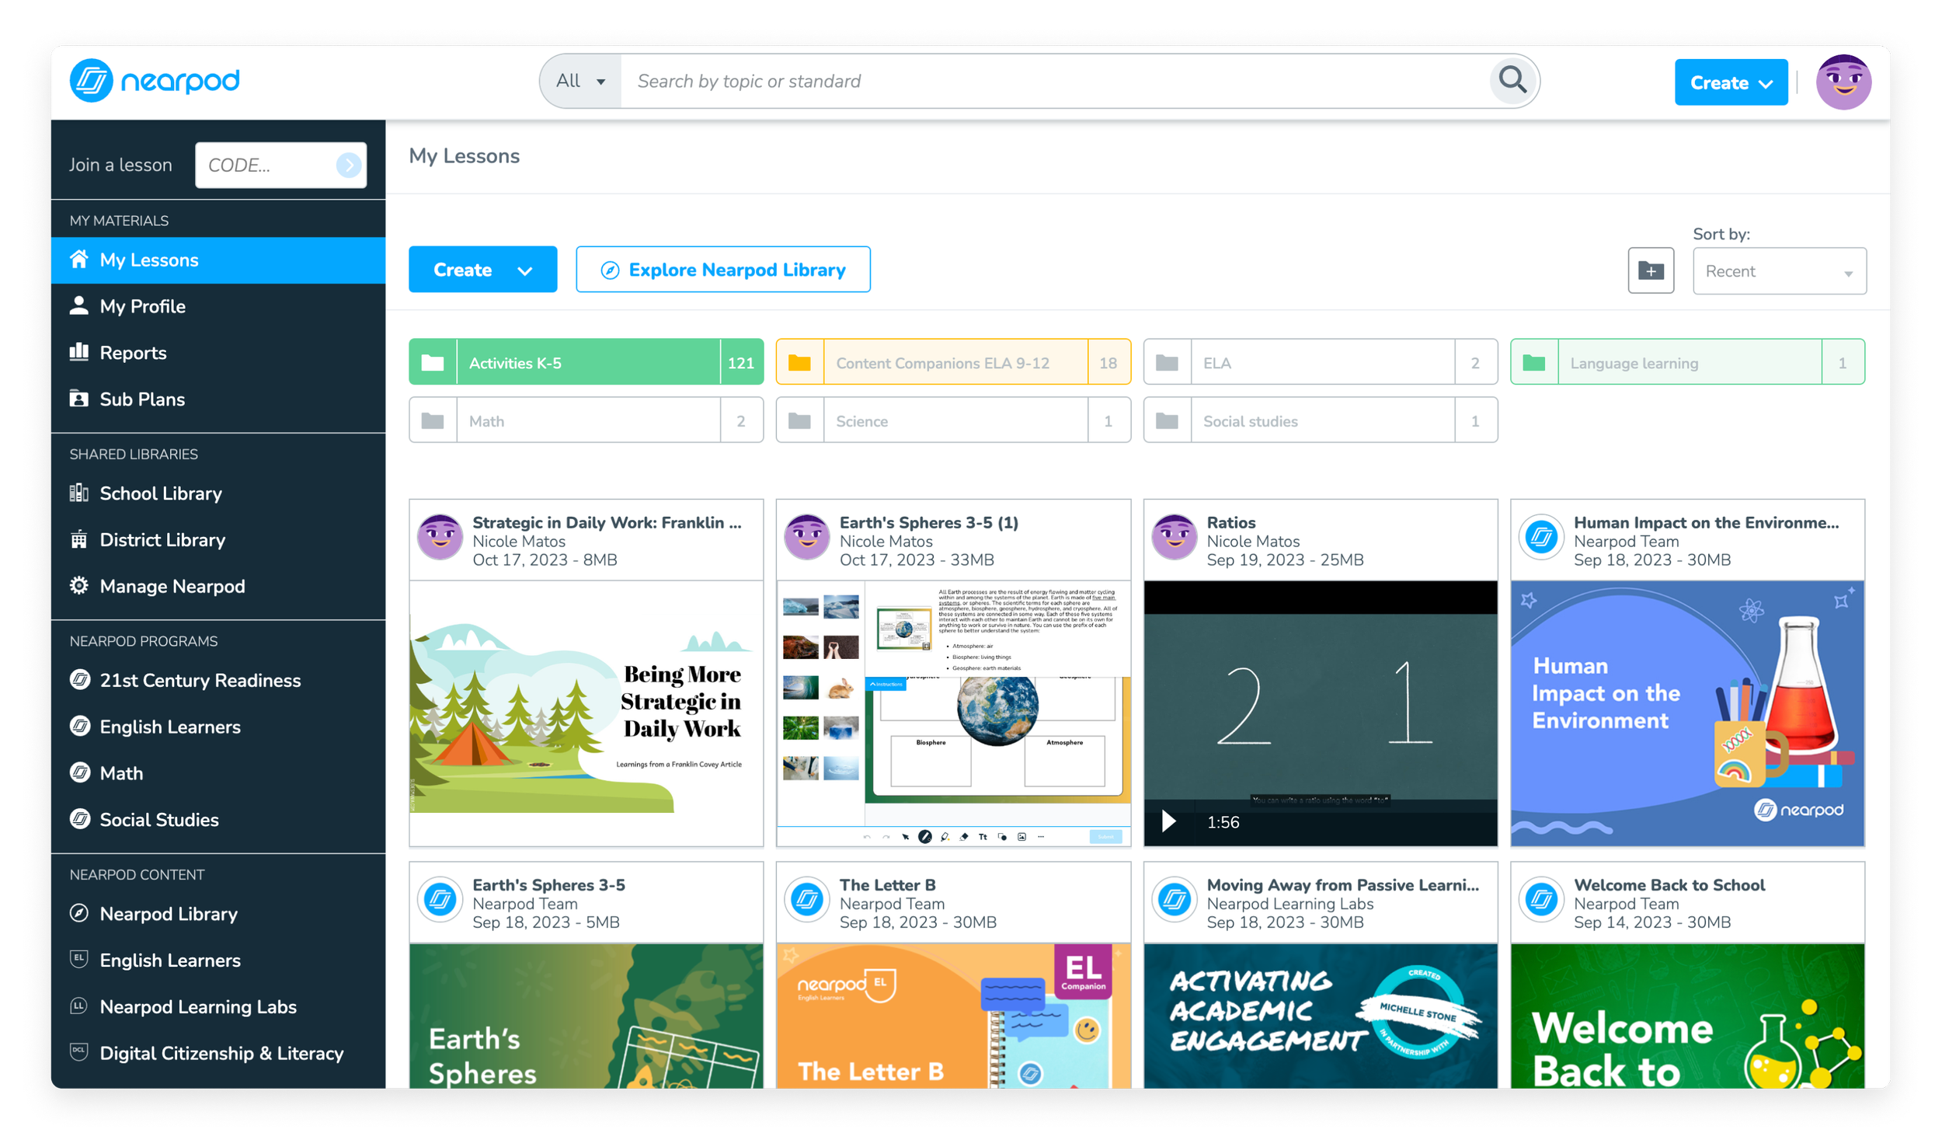Open Manage Nearpod settings
The image size is (1942, 1133).
(172, 586)
